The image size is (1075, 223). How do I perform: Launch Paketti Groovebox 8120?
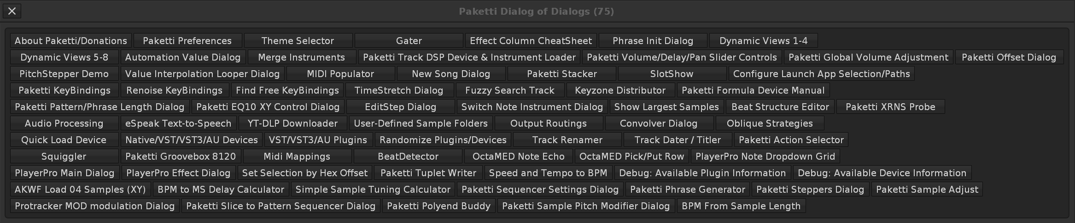(x=181, y=156)
